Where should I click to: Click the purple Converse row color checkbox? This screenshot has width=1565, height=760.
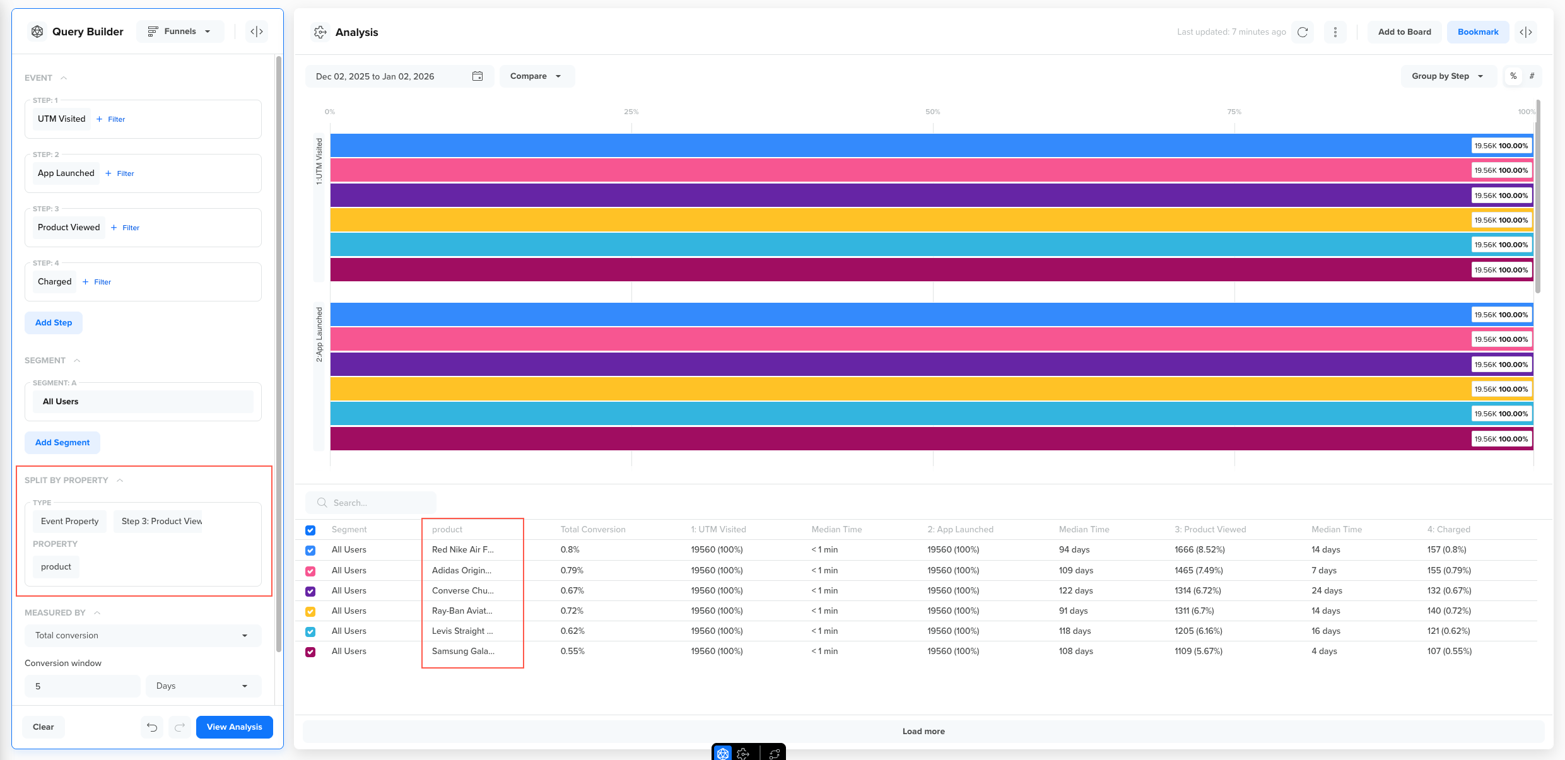310,591
